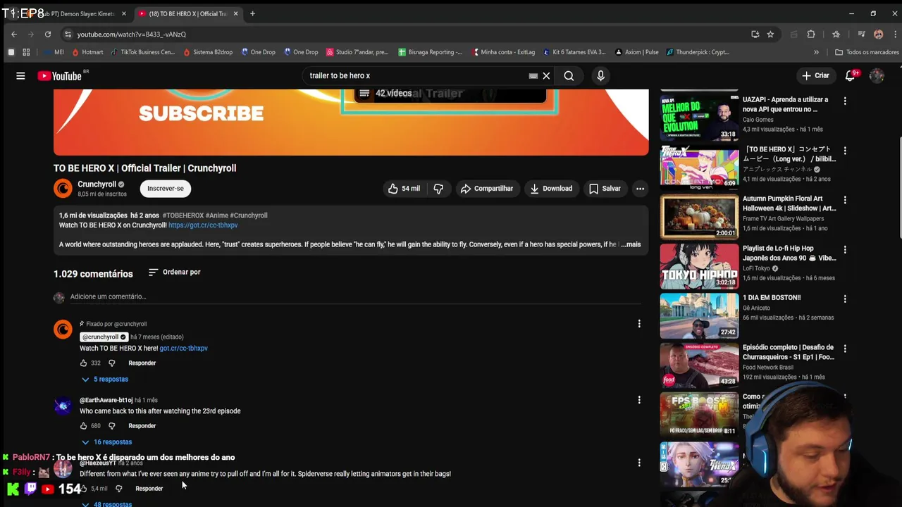Reply to the Spiderverse comment

pos(149,488)
